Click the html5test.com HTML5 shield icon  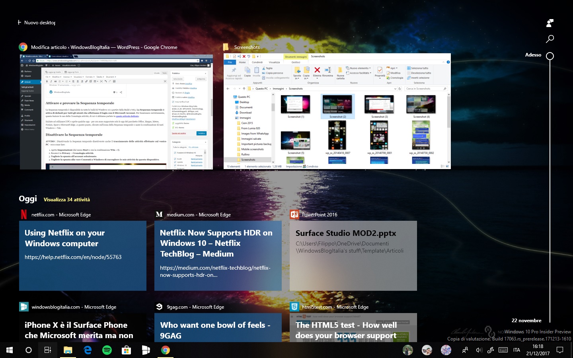[294, 307]
